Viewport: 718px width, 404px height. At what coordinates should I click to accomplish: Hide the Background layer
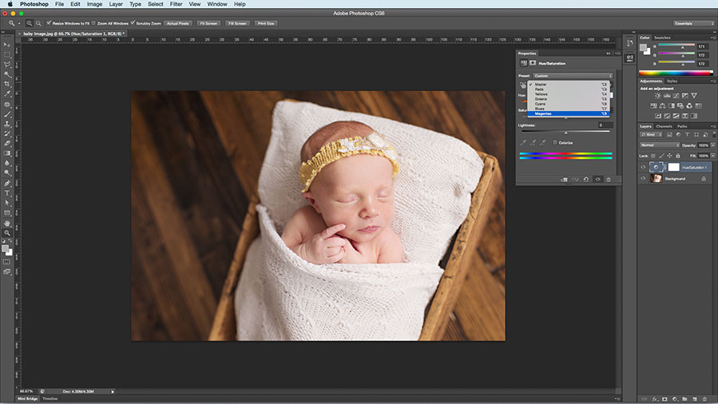pyautogui.click(x=643, y=178)
